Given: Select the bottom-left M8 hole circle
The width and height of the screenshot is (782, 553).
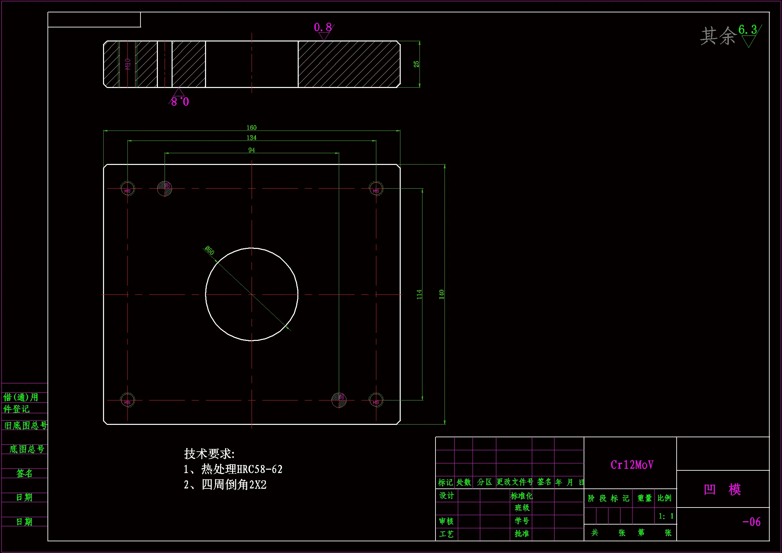Looking at the screenshot, I should click(127, 400).
